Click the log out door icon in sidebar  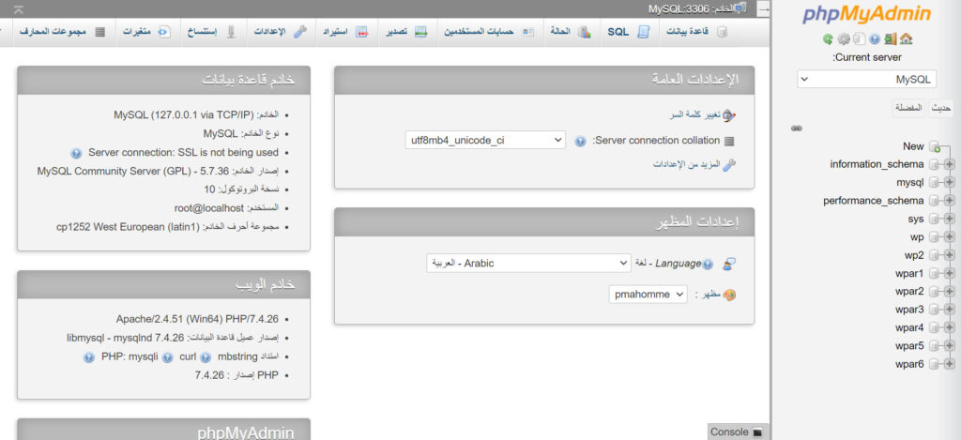pyautogui.click(x=891, y=39)
